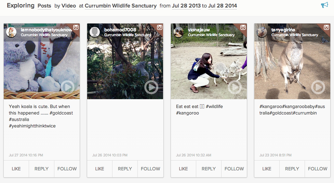
Task: Open the Posts type dropdown
Action: (44, 6)
